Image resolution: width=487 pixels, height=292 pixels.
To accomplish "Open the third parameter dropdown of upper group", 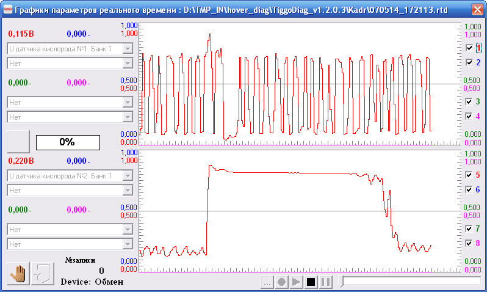I will click(70, 102).
